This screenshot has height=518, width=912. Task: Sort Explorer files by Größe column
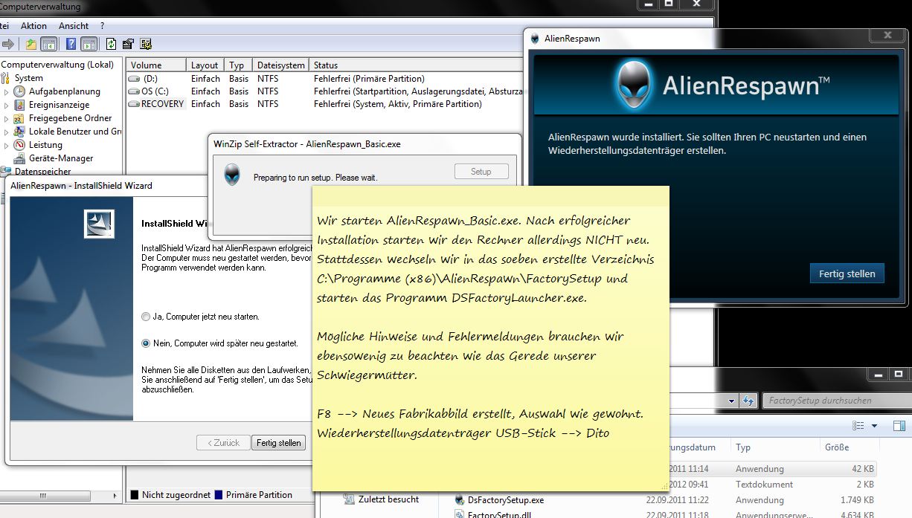pyautogui.click(x=849, y=447)
